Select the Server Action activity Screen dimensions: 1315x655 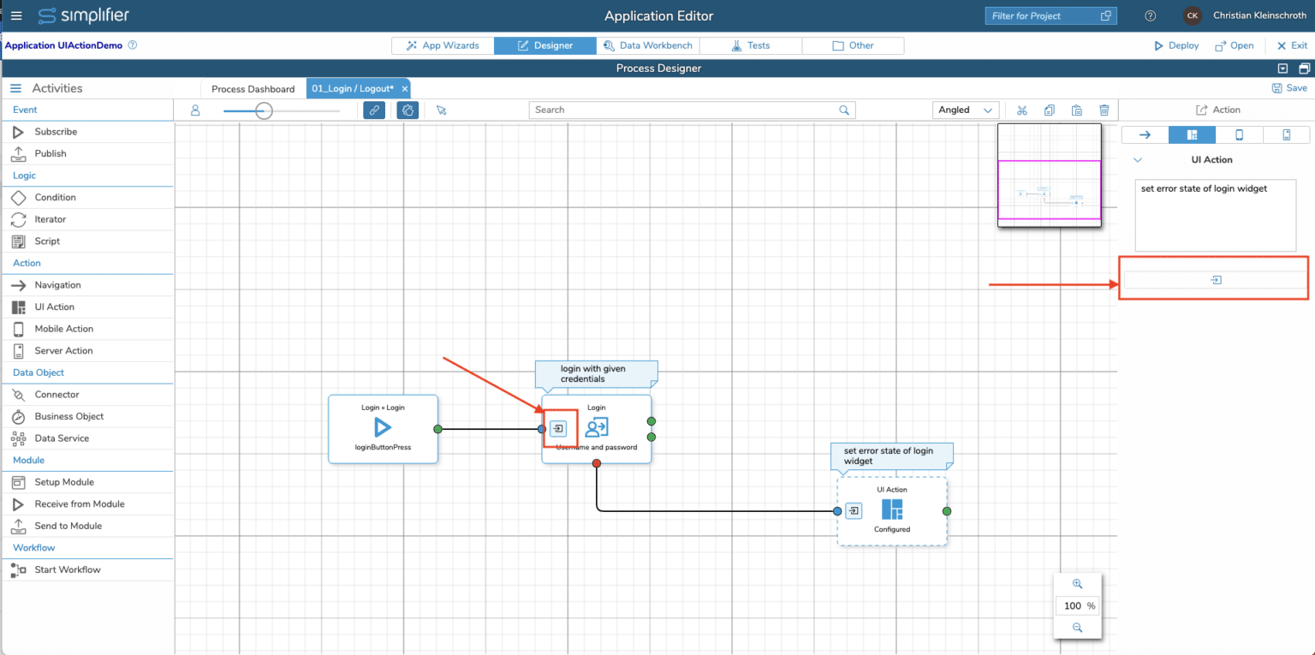click(87, 351)
